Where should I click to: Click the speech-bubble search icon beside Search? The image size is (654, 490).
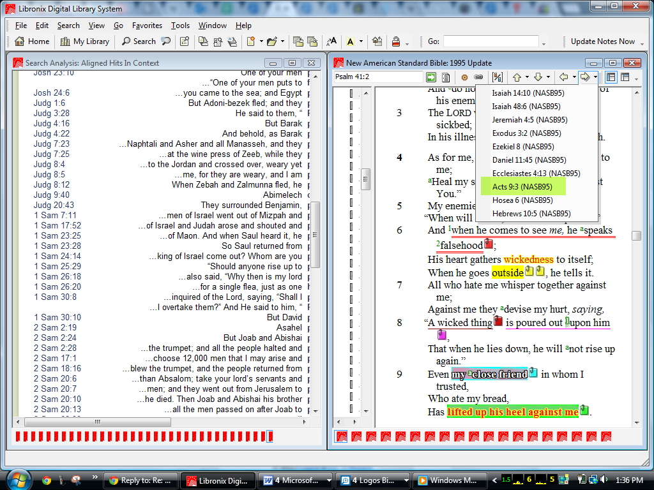pos(166,41)
